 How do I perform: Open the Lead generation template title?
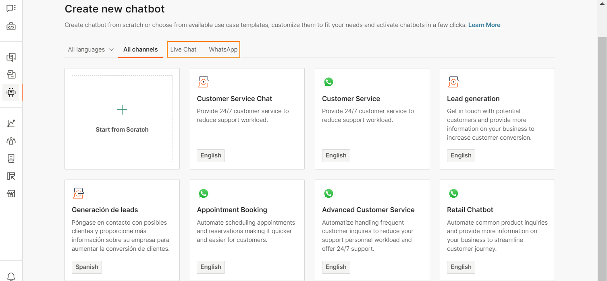(473, 99)
